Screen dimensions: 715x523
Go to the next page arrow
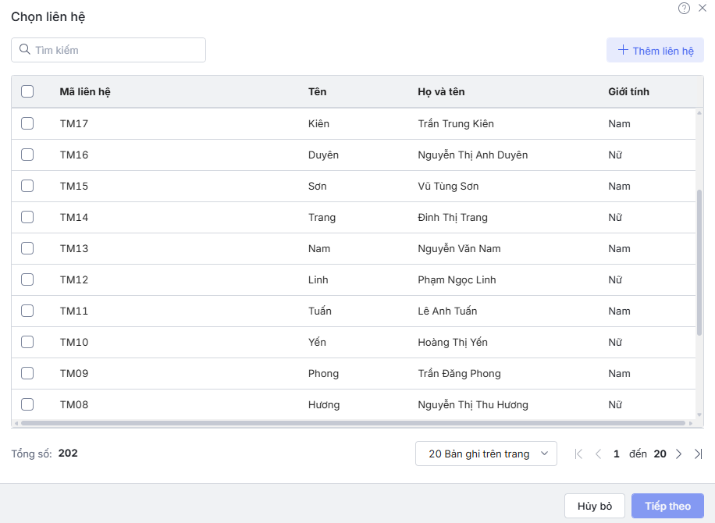coord(679,454)
